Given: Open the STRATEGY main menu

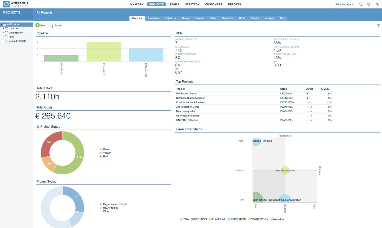Looking at the screenshot, I should [192, 4].
